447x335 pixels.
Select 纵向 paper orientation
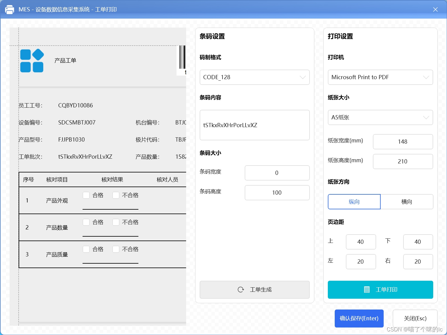coord(354,202)
